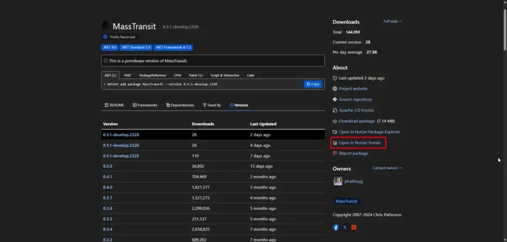Click the Downloads column header
Screen dimensions: 507x242
coord(203,124)
